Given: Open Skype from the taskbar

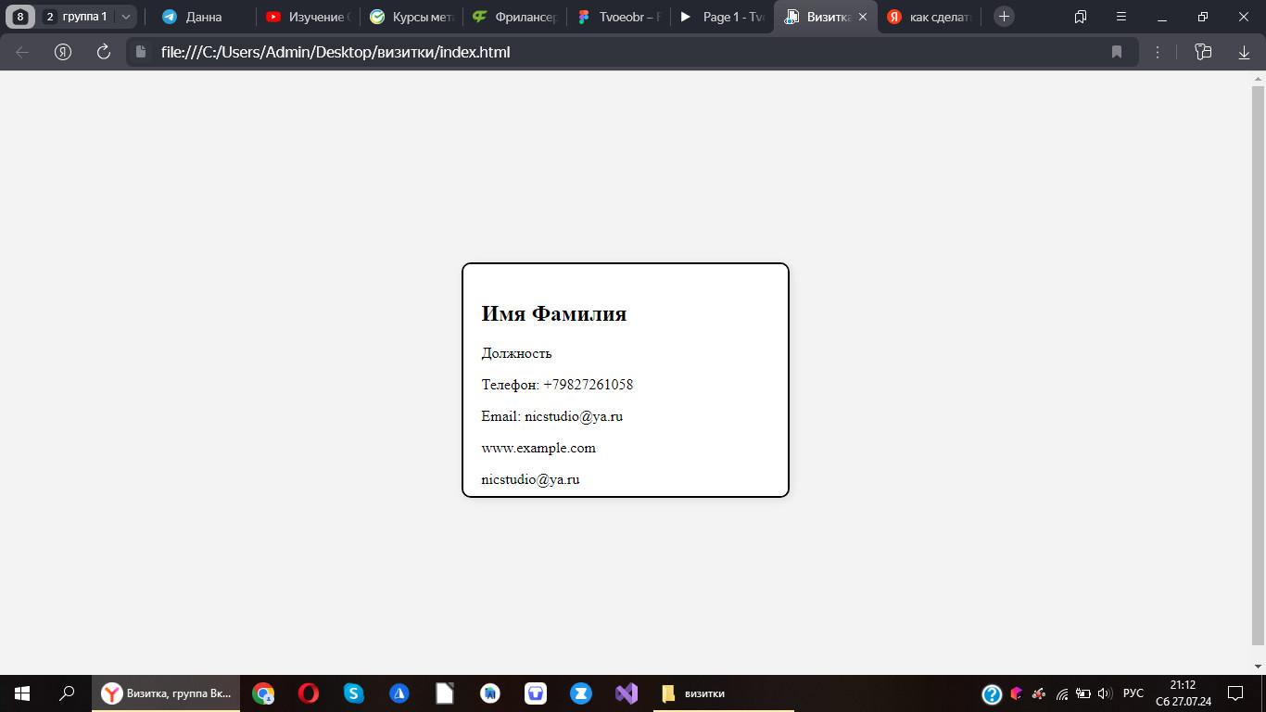Looking at the screenshot, I should (354, 693).
